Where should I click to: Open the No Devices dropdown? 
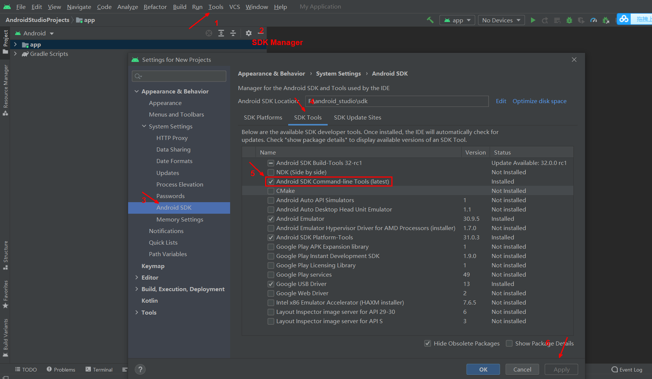point(501,20)
